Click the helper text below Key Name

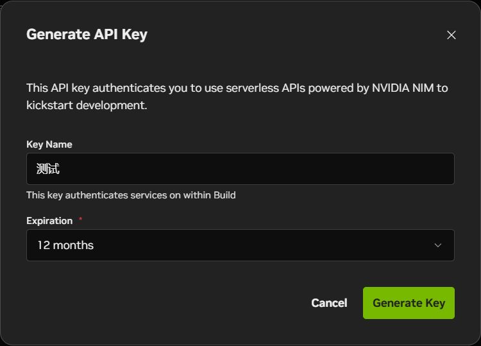pyautogui.click(x=131, y=195)
